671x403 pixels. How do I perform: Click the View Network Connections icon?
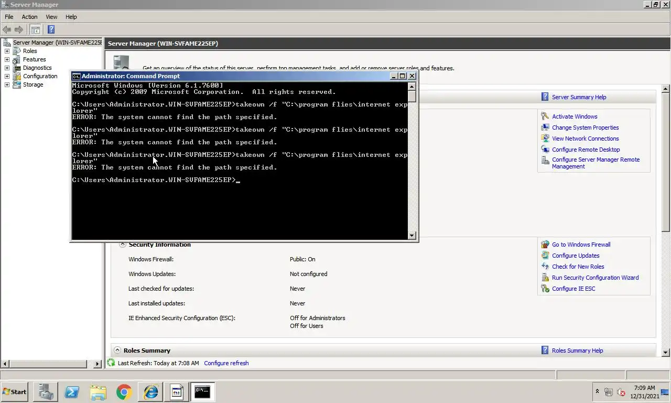click(545, 139)
